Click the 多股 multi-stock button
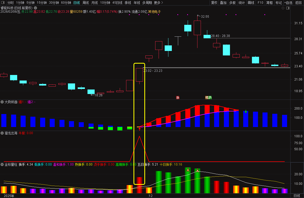 click(232, 3)
